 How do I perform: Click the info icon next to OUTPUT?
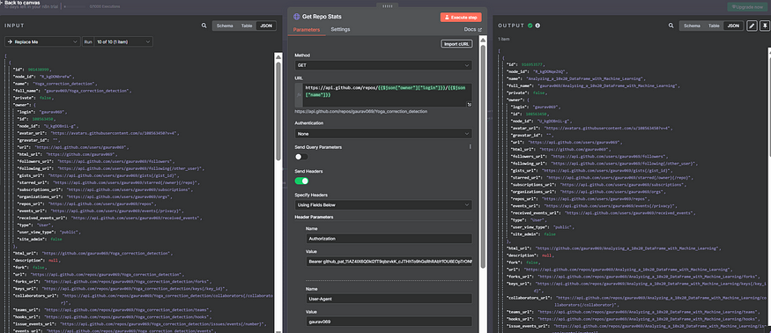coord(537,26)
